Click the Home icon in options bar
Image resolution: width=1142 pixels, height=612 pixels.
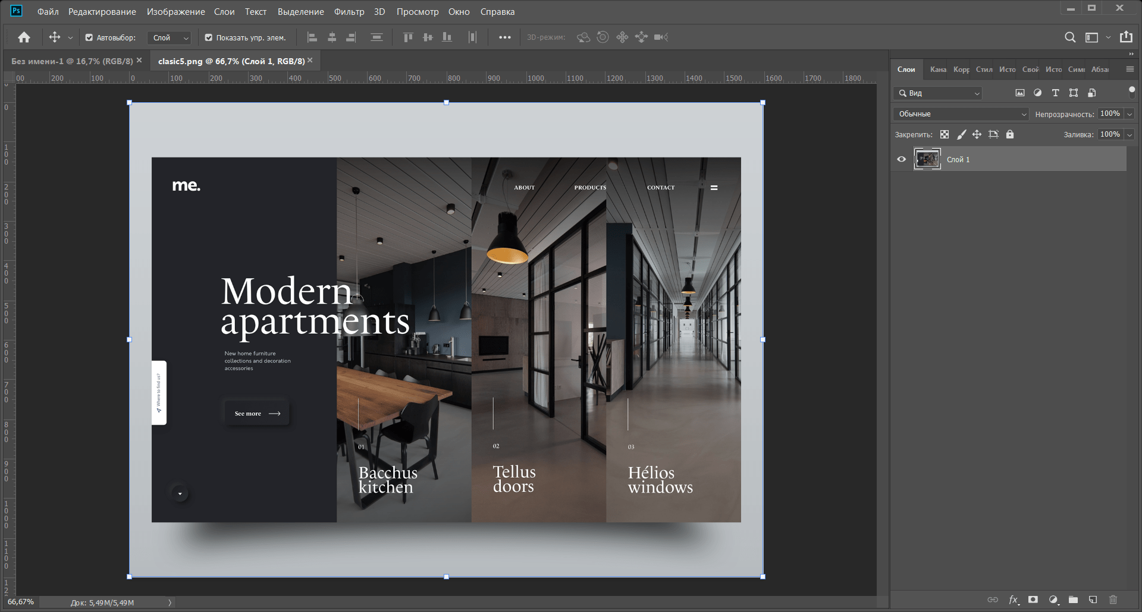point(24,37)
